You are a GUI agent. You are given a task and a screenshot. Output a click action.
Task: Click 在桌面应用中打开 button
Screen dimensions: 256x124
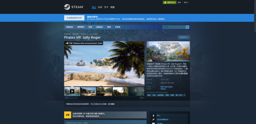[74, 18]
